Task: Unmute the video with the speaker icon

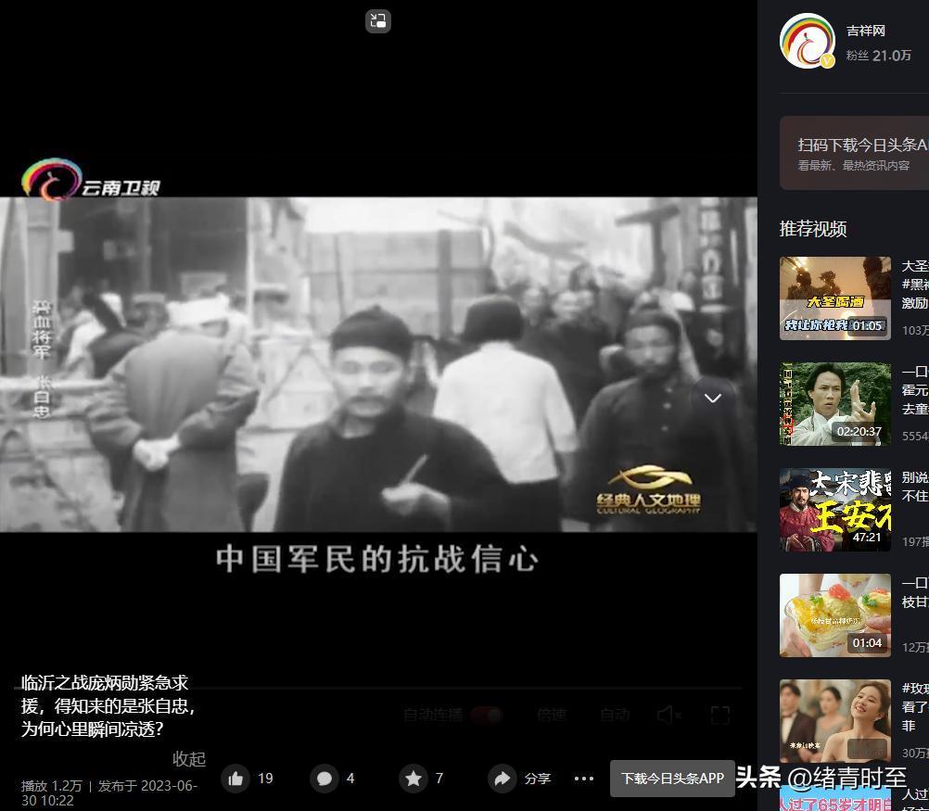Action: pyautogui.click(x=668, y=715)
